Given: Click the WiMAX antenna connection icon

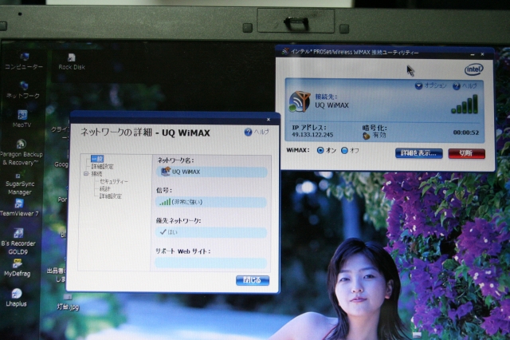Looking at the screenshot, I should coord(300,101).
